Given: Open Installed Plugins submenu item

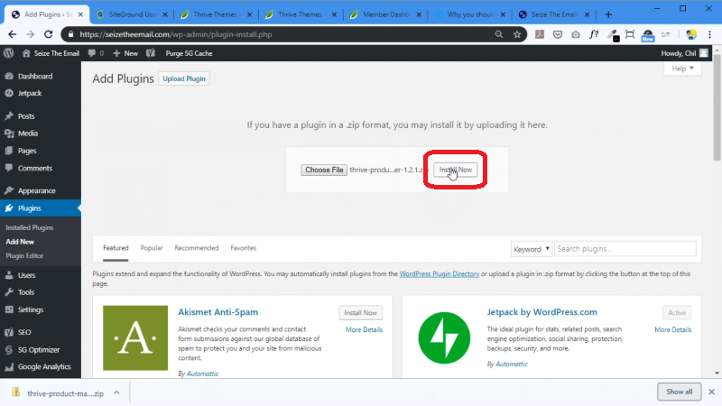Looking at the screenshot, I should click(30, 228).
